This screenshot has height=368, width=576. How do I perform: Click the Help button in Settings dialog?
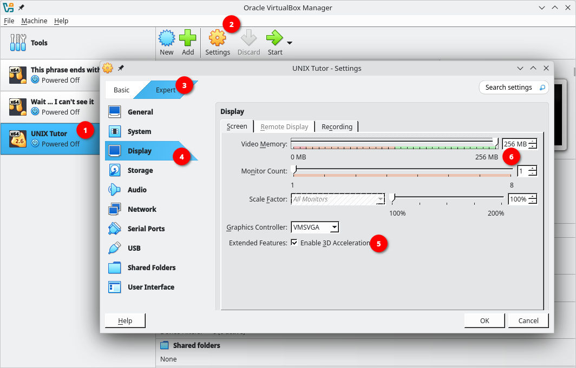tap(125, 321)
